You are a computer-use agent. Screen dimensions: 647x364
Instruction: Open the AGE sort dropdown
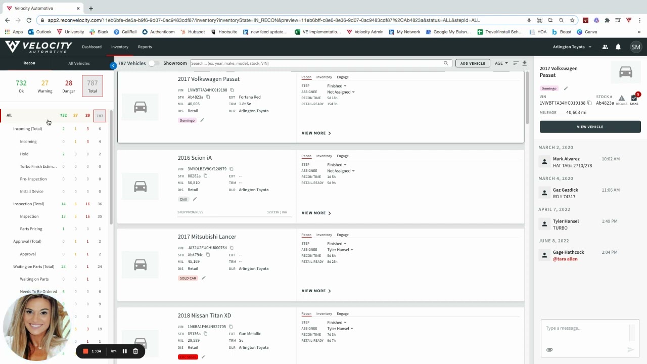click(501, 63)
